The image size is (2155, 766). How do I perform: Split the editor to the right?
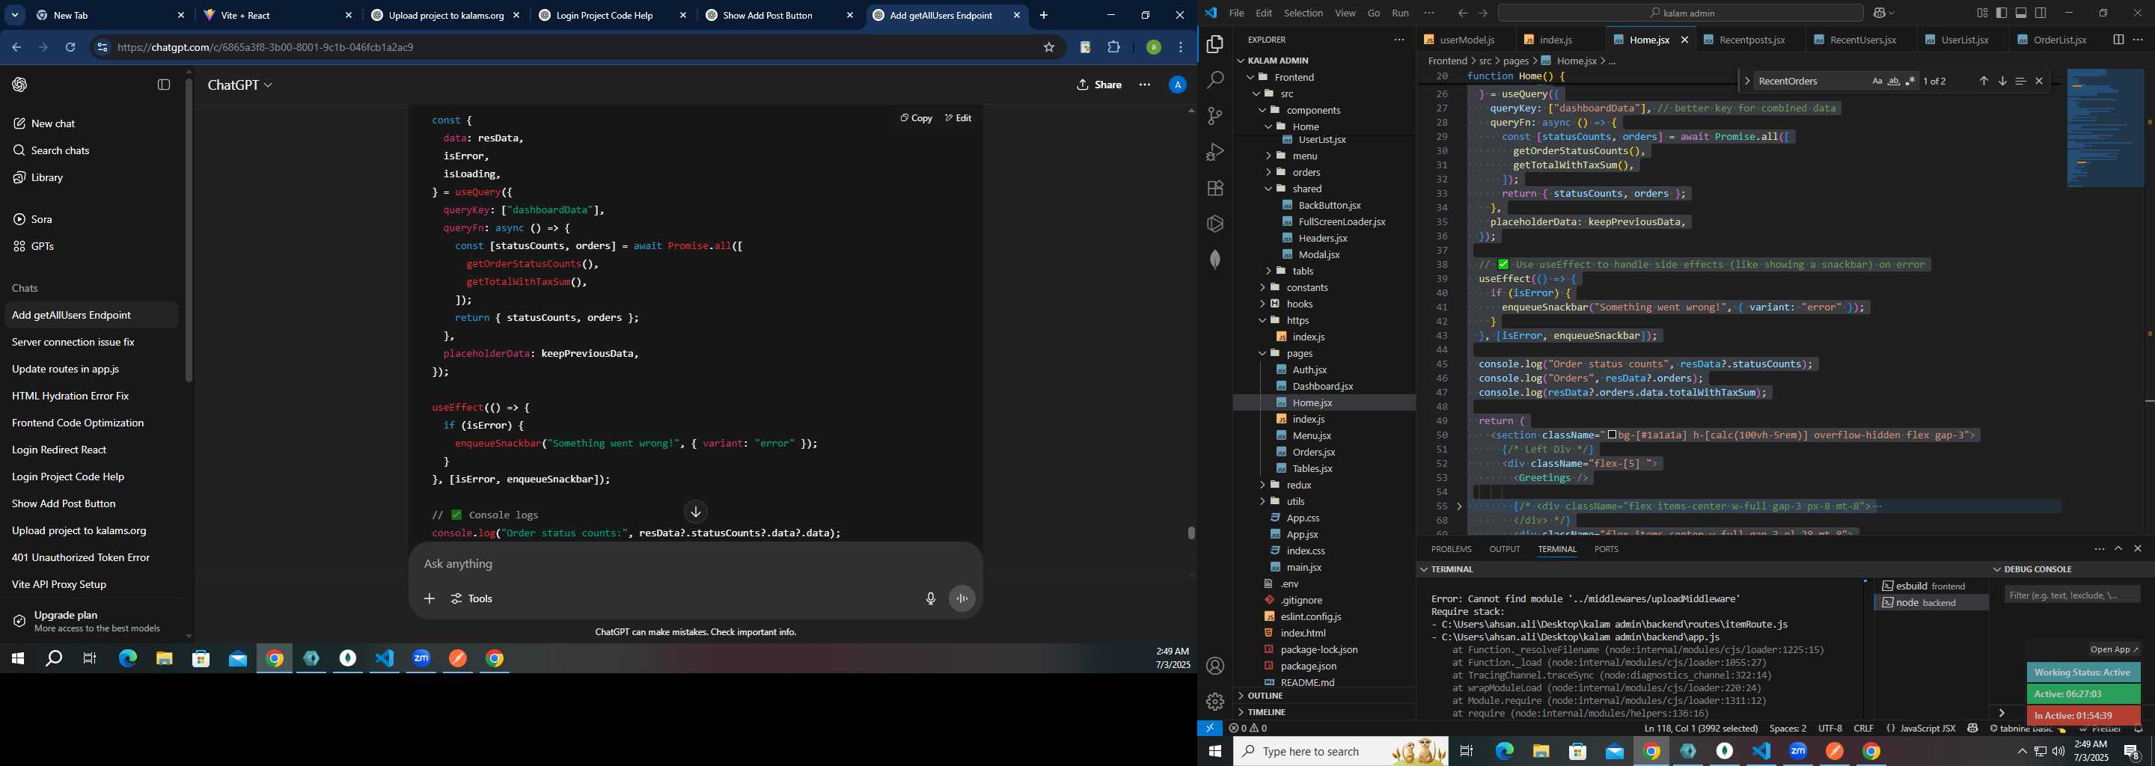[x=2118, y=40]
